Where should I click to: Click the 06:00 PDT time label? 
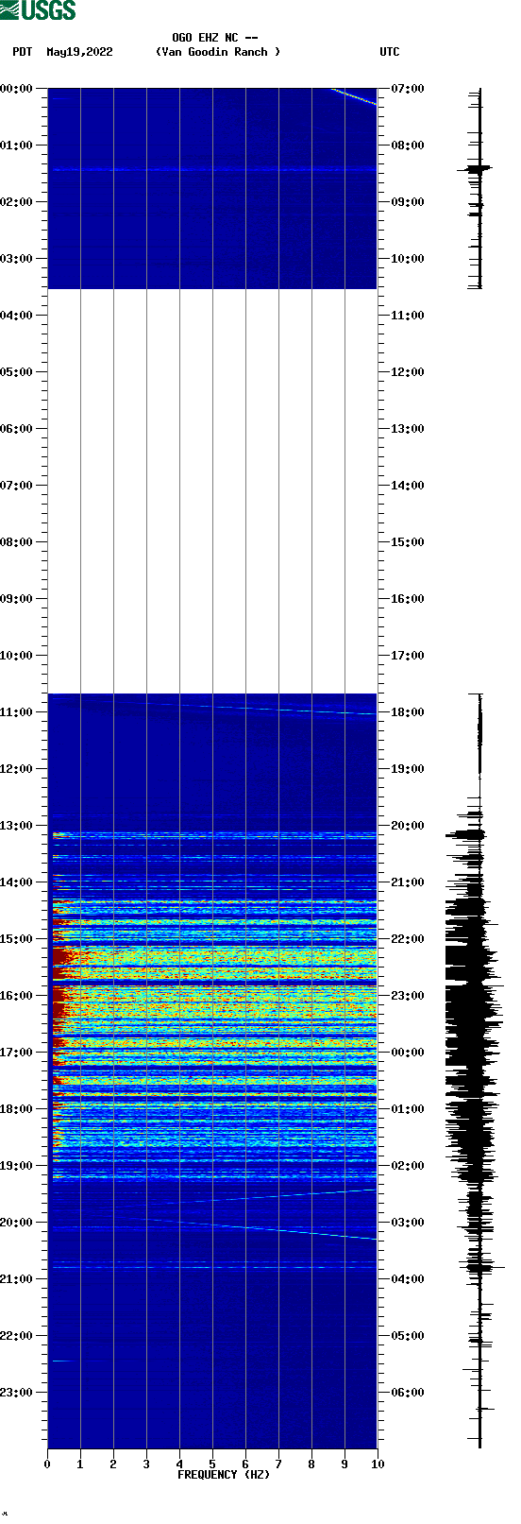(x=17, y=429)
